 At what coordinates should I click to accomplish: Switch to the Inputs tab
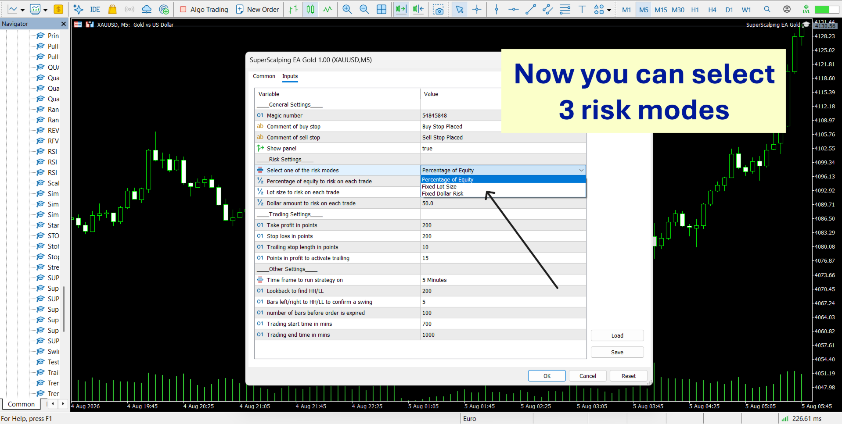290,76
